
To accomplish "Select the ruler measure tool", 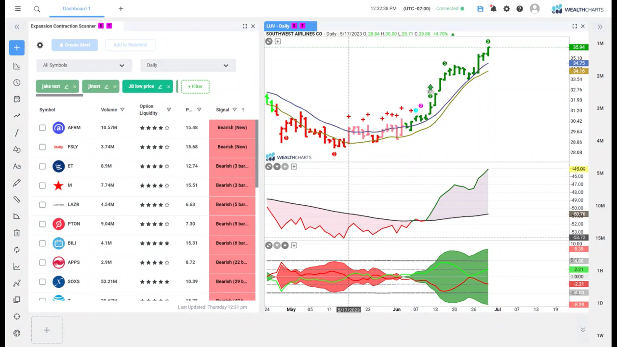I will point(17,200).
